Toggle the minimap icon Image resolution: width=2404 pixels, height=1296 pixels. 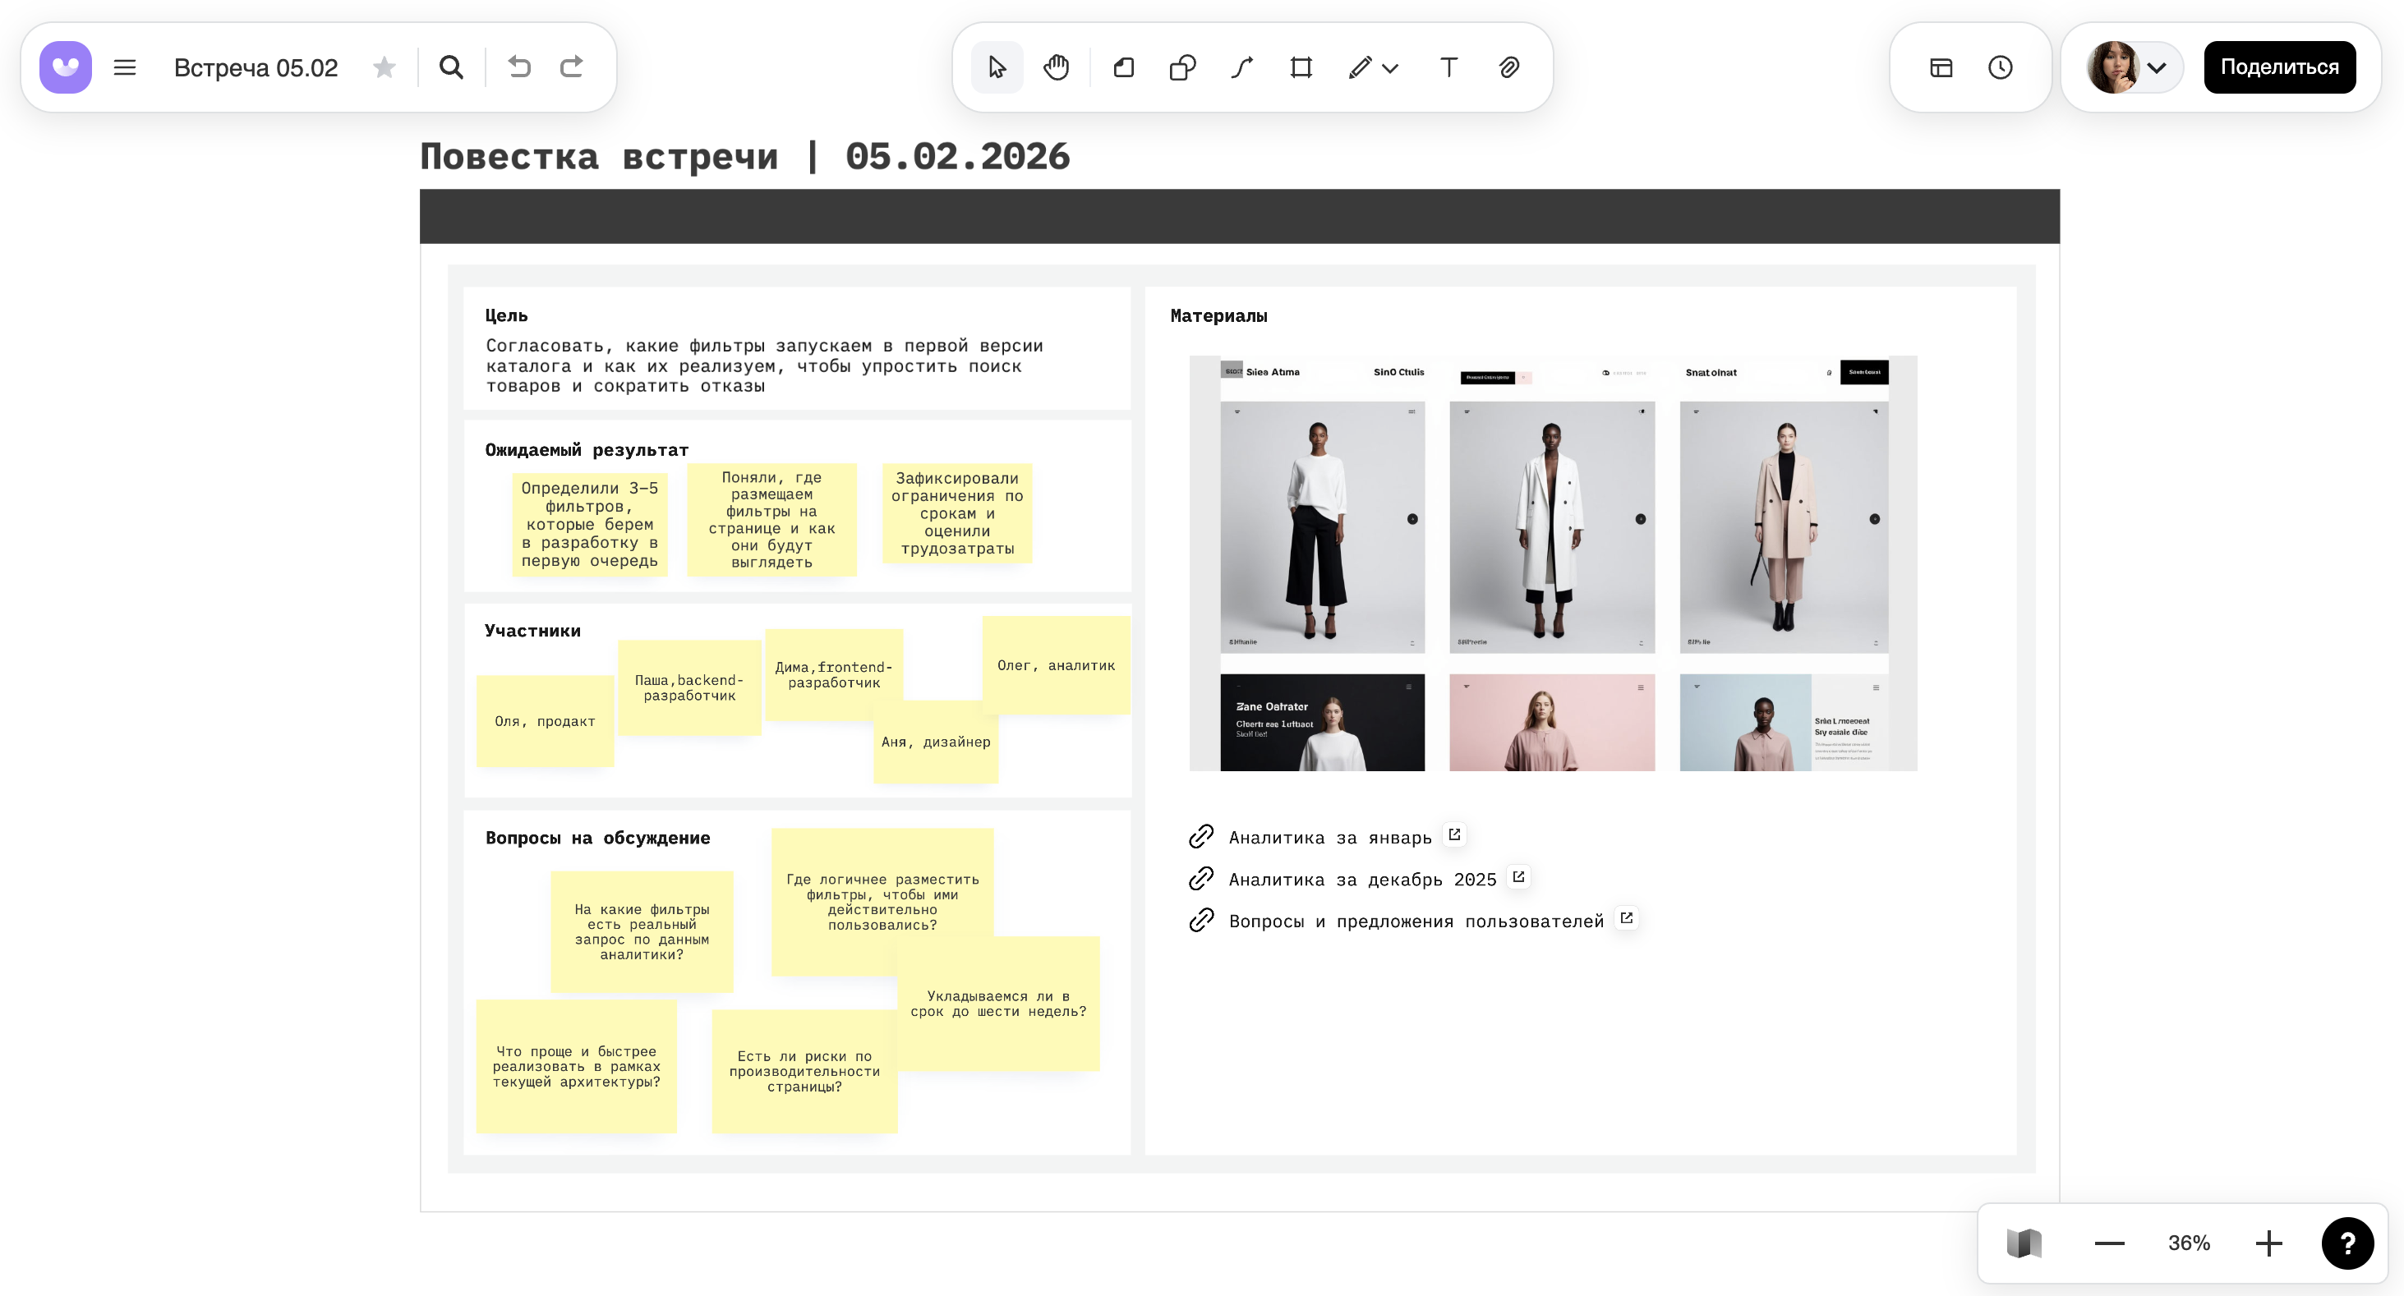tap(2024, 1243)
